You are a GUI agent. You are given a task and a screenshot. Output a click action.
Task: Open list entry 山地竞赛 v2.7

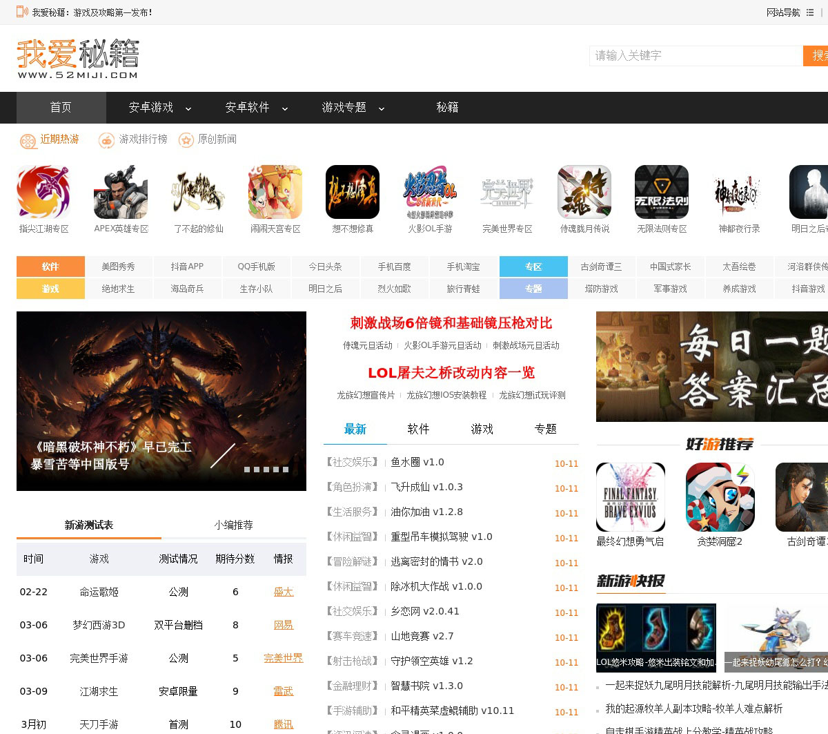click(422, 636)
